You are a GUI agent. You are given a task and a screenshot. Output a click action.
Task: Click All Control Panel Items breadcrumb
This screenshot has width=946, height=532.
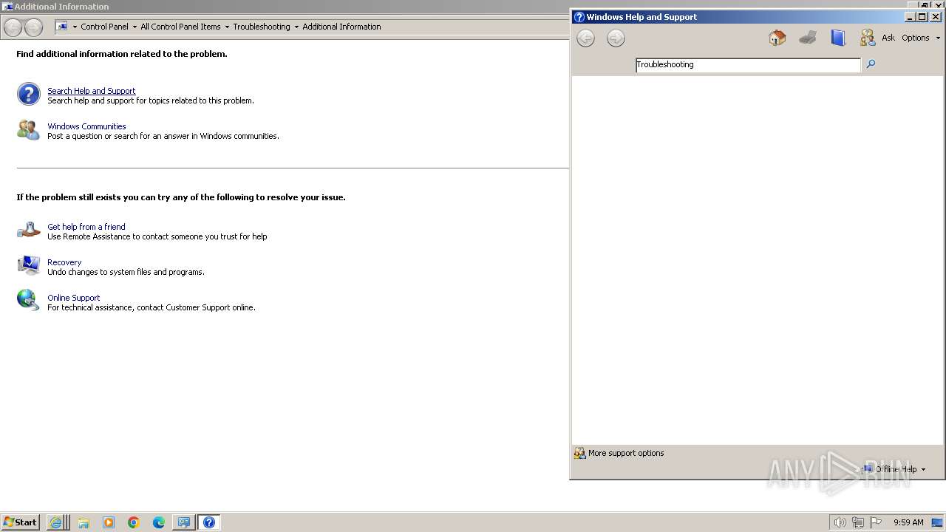point(180,27)
